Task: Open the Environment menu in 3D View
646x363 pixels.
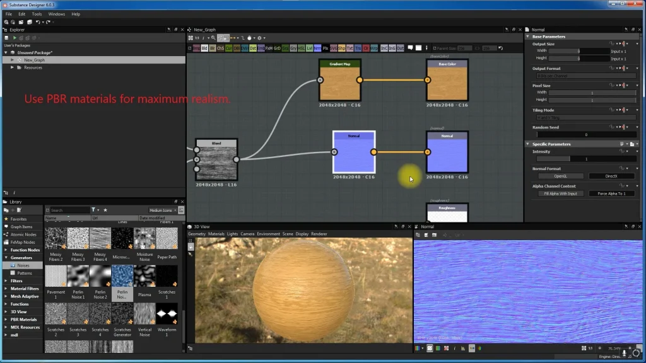Action: tap(268, 234)
